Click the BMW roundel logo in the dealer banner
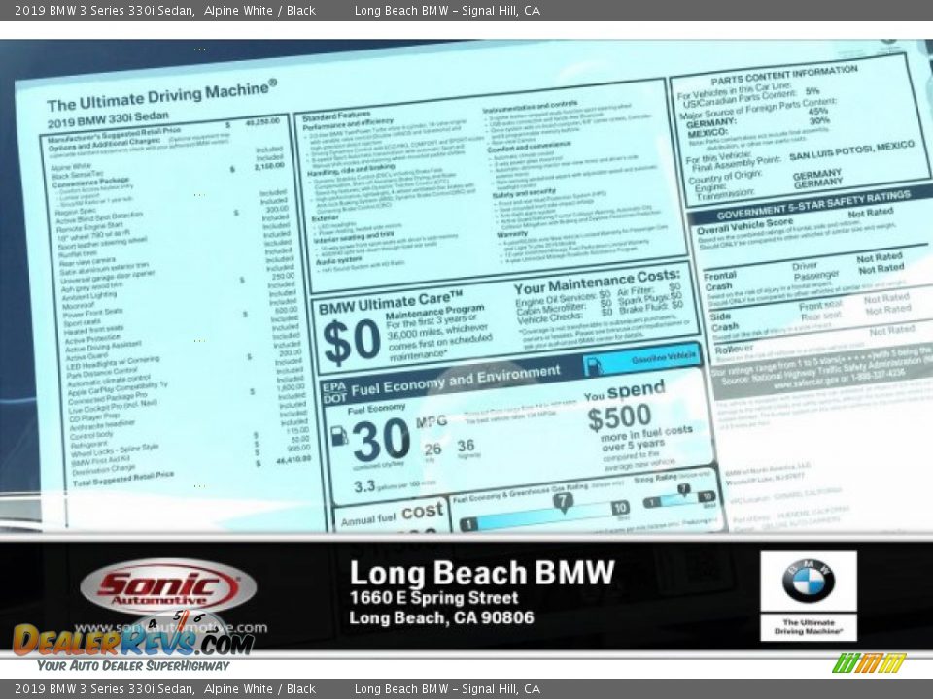The height and width of the screenshot is (699, 933). coord(808,581)
